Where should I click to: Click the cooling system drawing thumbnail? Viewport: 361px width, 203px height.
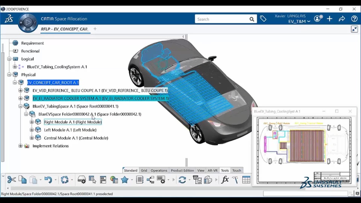[304, 150]
